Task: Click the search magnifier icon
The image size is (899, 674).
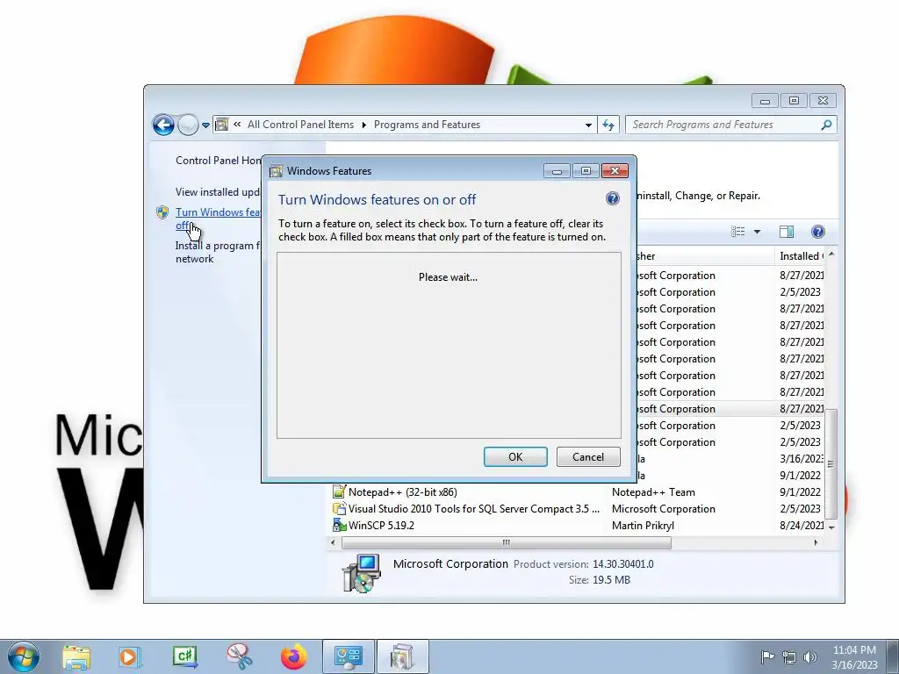Action: pyautogui.click(x=826, y=125)
